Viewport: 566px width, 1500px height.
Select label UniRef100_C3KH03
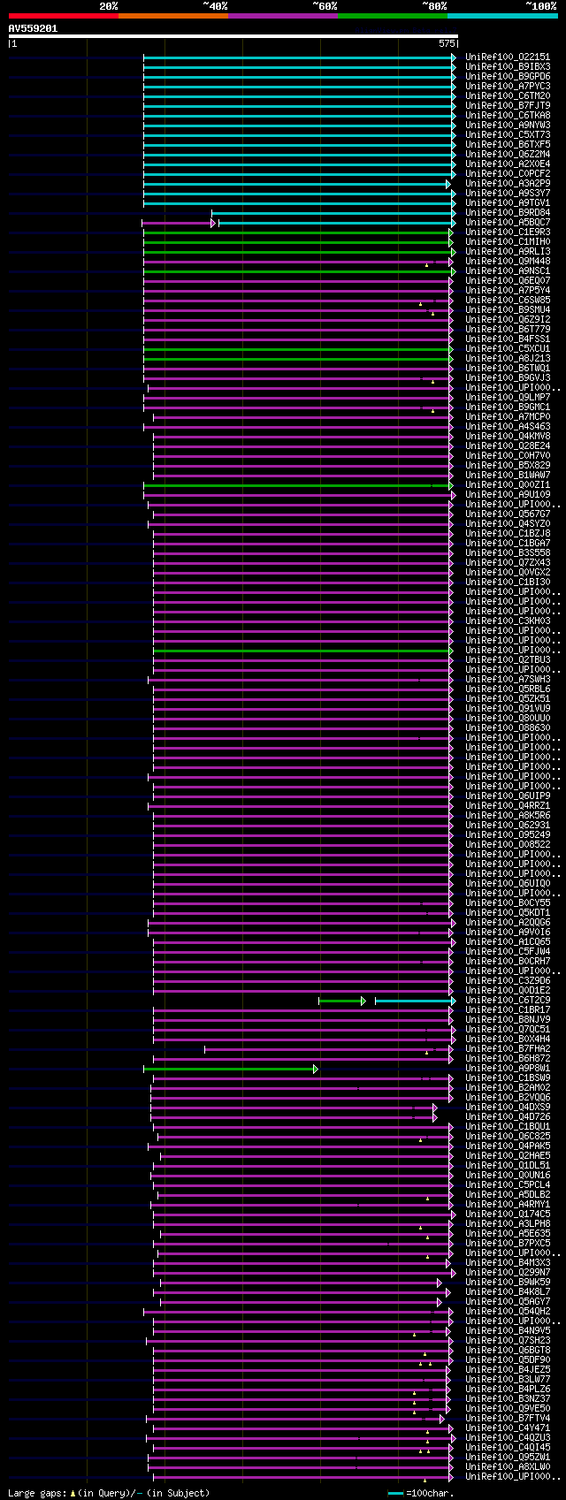click(508, 621)
